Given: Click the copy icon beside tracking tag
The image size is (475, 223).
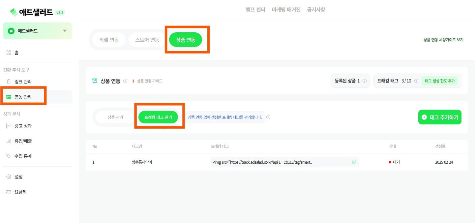Looking at the screenshot, I should (x=354, y=162).
